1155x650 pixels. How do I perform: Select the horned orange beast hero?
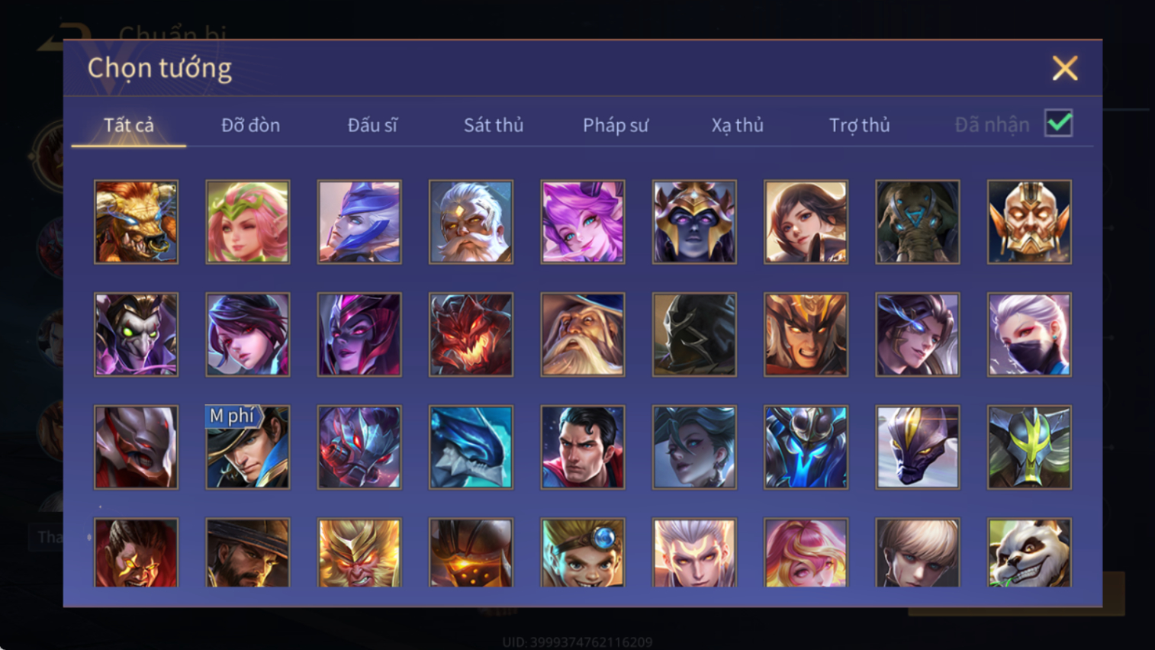coord(136,222)
